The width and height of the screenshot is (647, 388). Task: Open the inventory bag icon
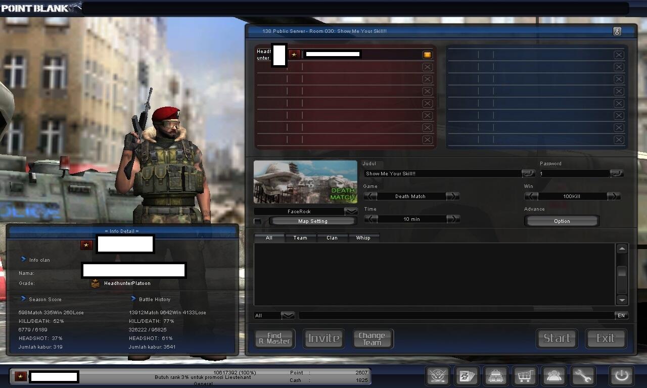(x=496, y=376)
